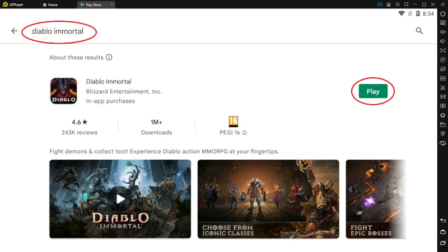448x252 pixels.
Task: Click 1M+ Downloads stat
Action: click(x=157, y=127)
